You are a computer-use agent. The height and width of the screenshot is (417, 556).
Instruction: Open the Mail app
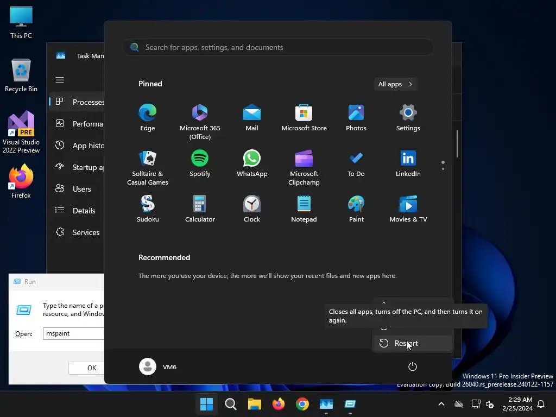252,118
